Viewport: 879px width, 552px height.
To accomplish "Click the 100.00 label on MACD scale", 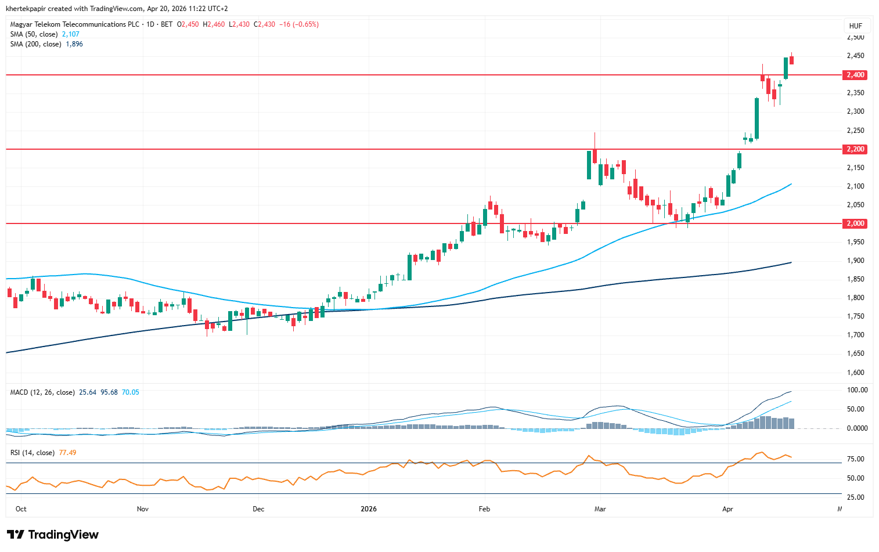I will (857, 390).
